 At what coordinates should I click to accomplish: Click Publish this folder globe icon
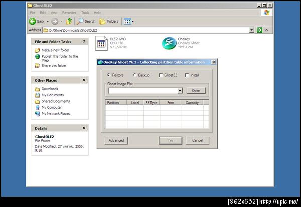tap(38, 57)
